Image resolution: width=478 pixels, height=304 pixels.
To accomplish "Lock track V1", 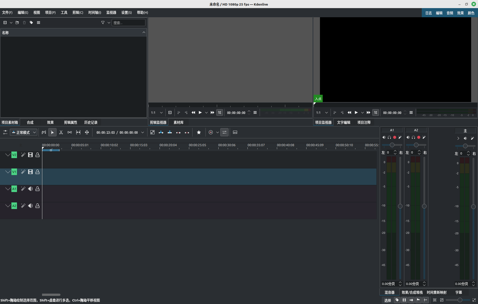I will [x=37, y=172].
